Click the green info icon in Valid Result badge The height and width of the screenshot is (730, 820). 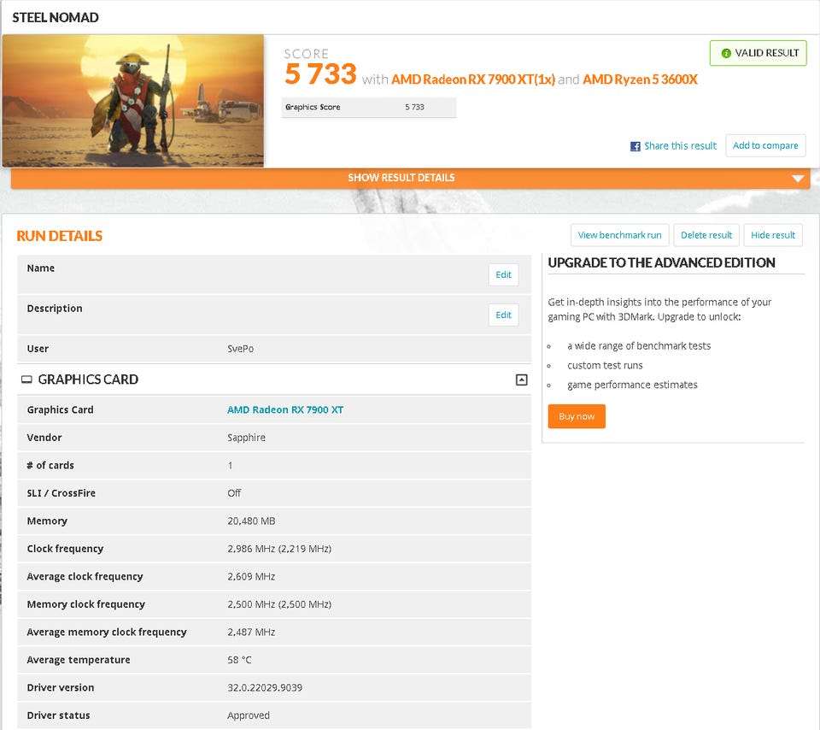pyautogui.click(x=726, y=53)
